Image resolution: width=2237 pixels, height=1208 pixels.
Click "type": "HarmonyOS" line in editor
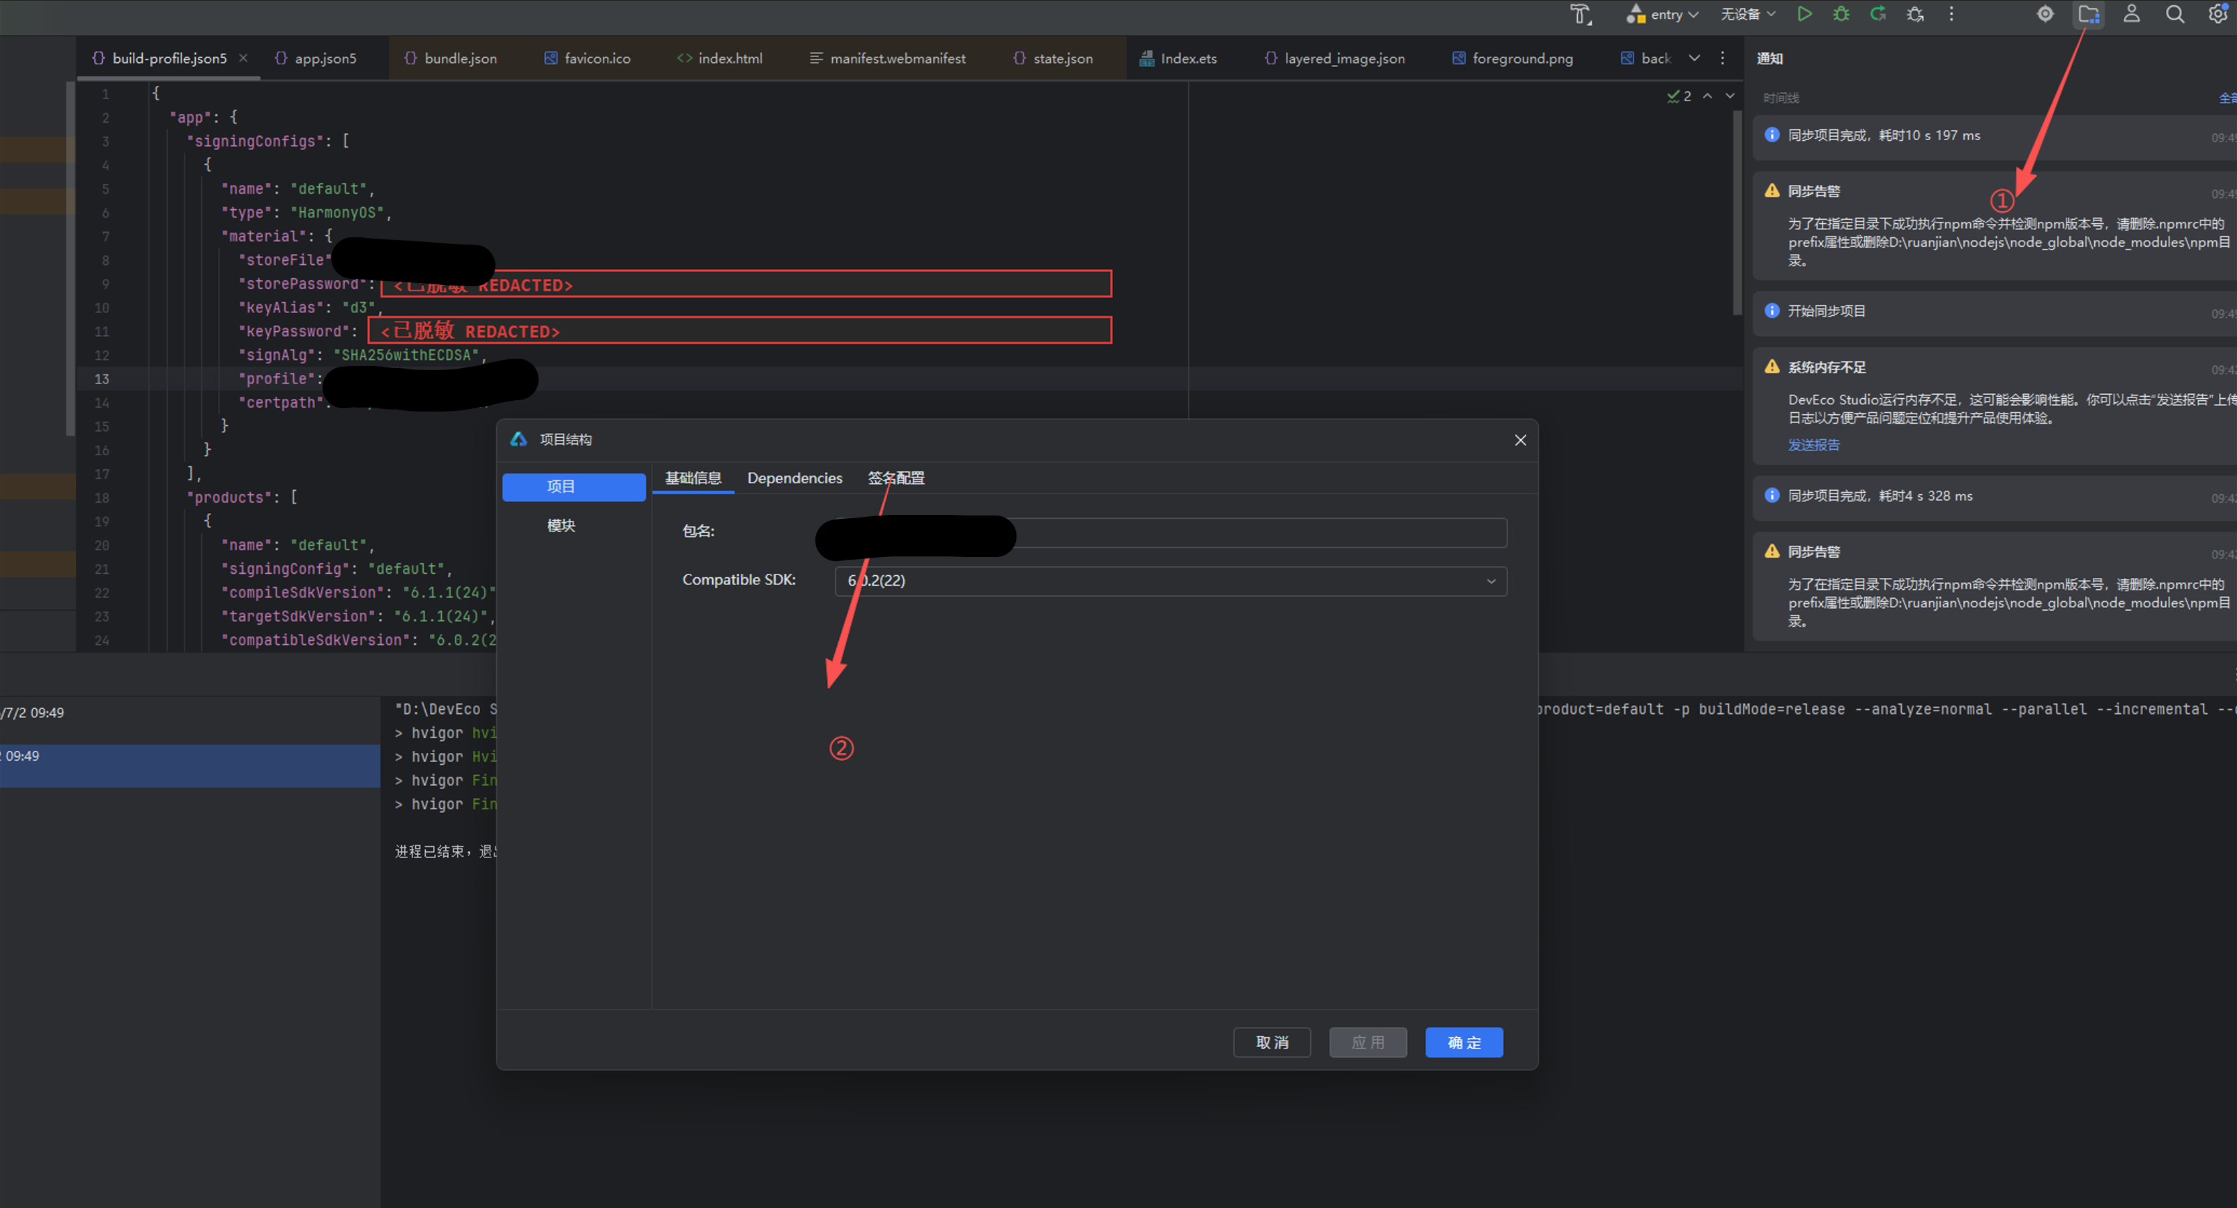tap(306, 213)
